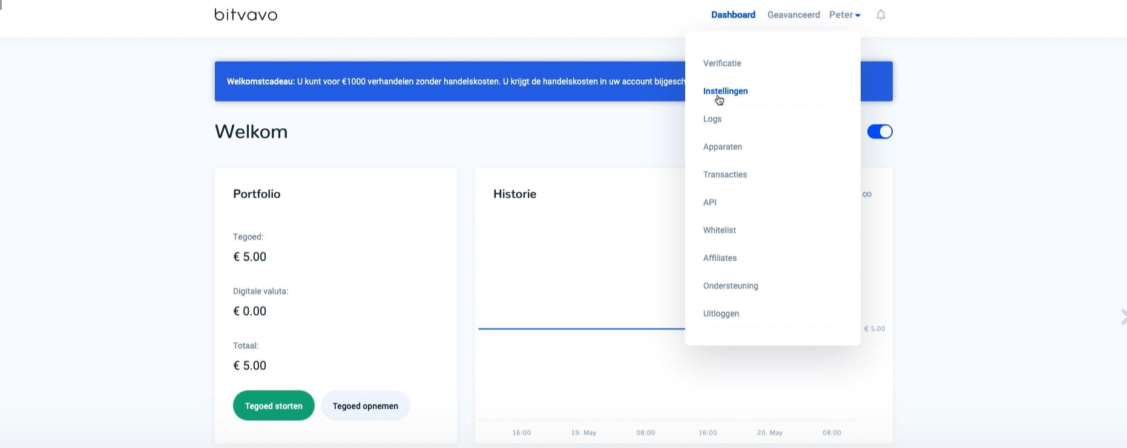Image resolution: width=1127 pixels, height=448 pixels.
Task: View Transacties from the account menu
Action: 725,175
